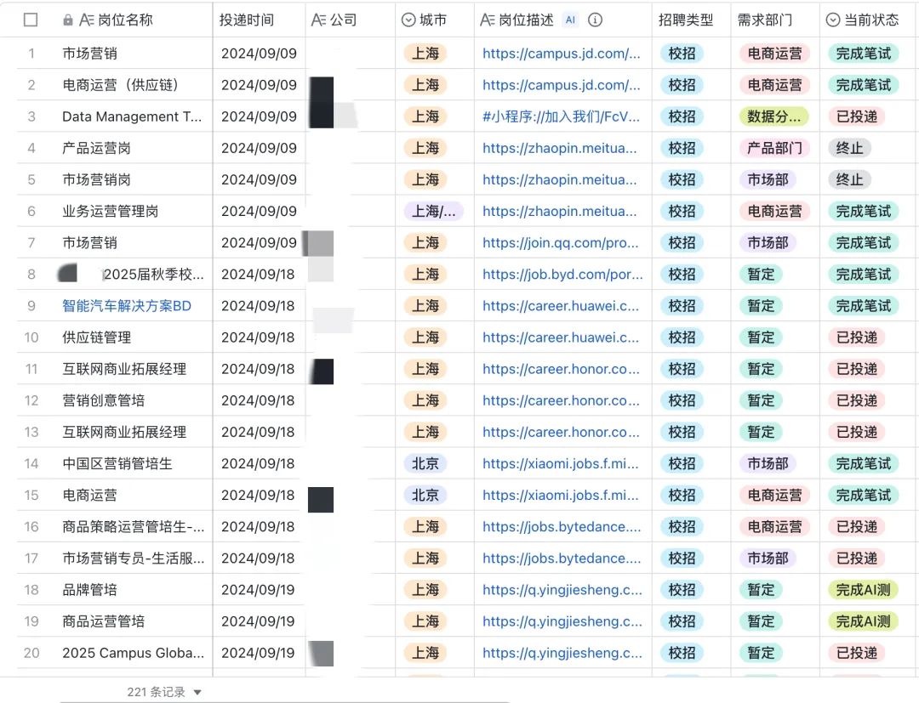Click the info icon in 岗位描述 header
The height and width of the screenshot is (703, 919).
(596, 20)
